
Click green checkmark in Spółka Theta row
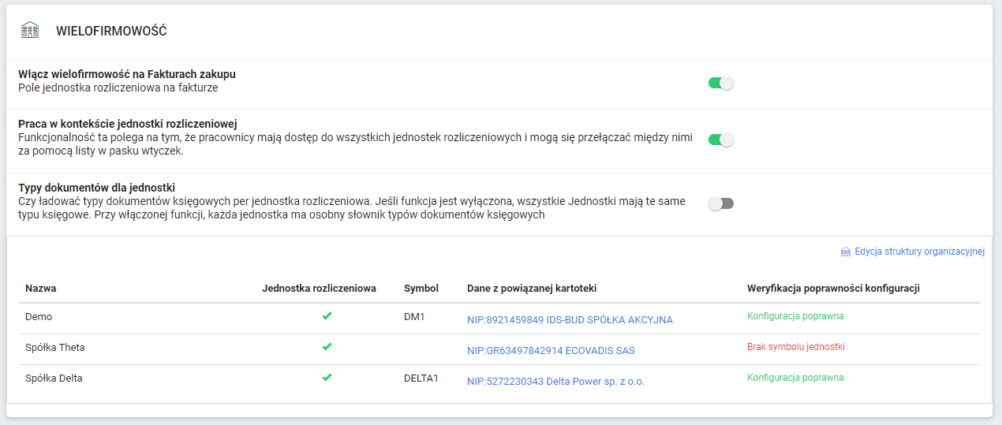click(x=327, y=347)
